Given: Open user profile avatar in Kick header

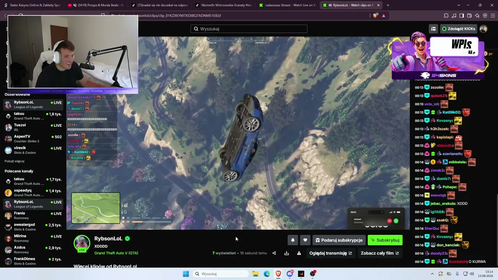Looking at the screenshot, I should (x=483, y=29).
